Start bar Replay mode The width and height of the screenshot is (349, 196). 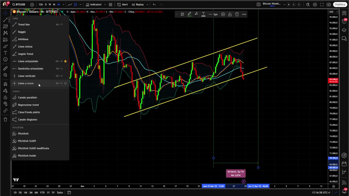click(138, 4)
